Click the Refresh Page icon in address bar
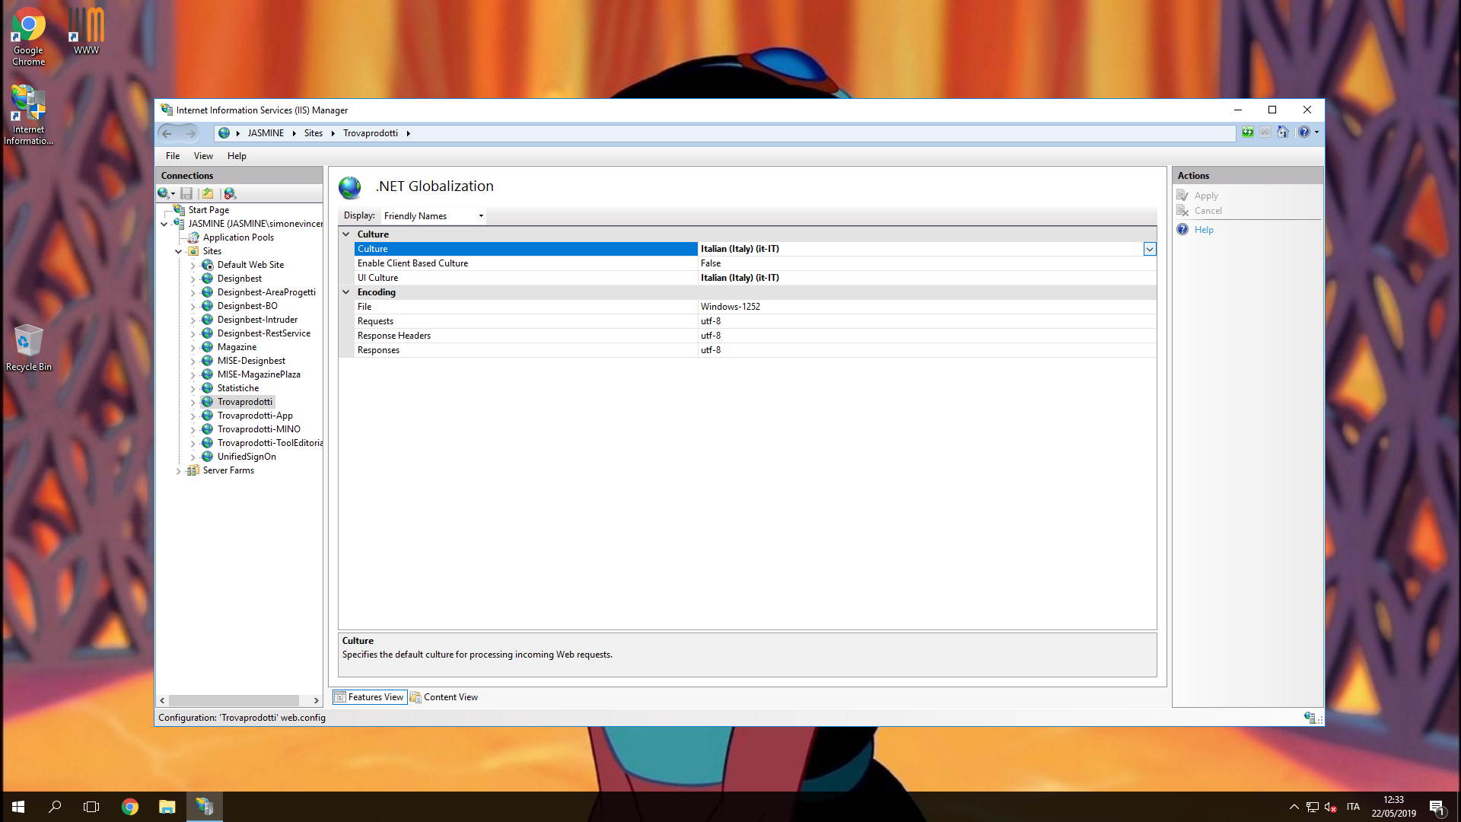 pyautogui.click(x=1248, y=132)
